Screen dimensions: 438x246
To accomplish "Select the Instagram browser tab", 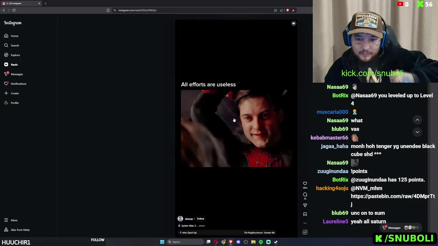I will tap(21, 3).
